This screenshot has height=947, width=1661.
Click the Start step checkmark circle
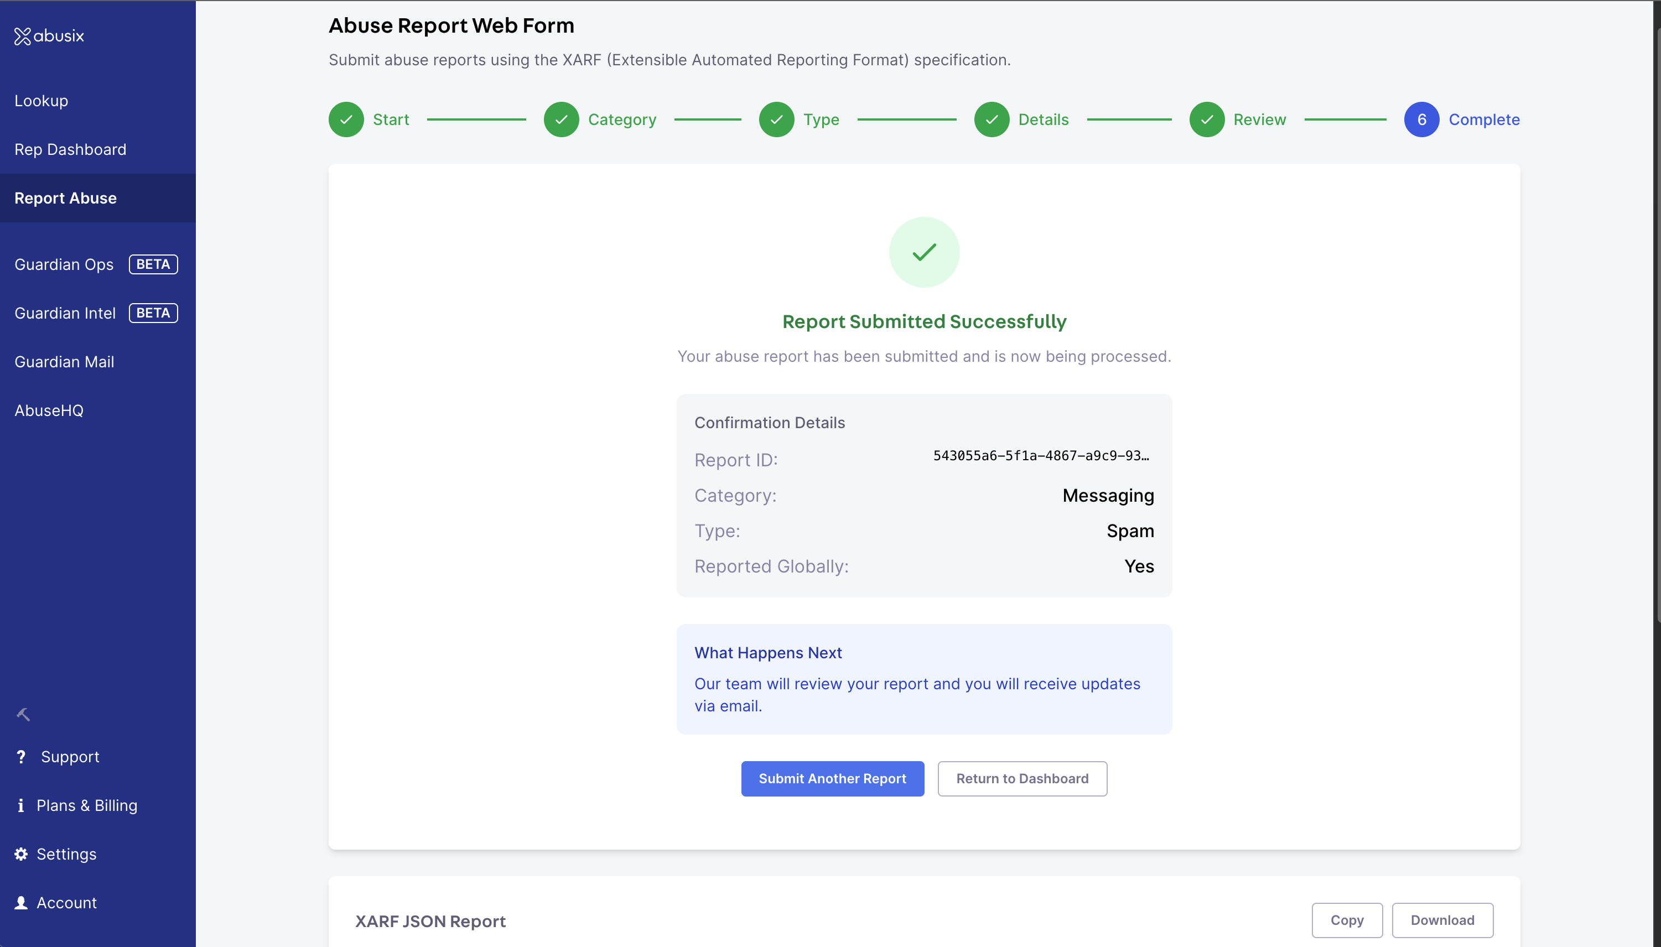tap(346, 119)
